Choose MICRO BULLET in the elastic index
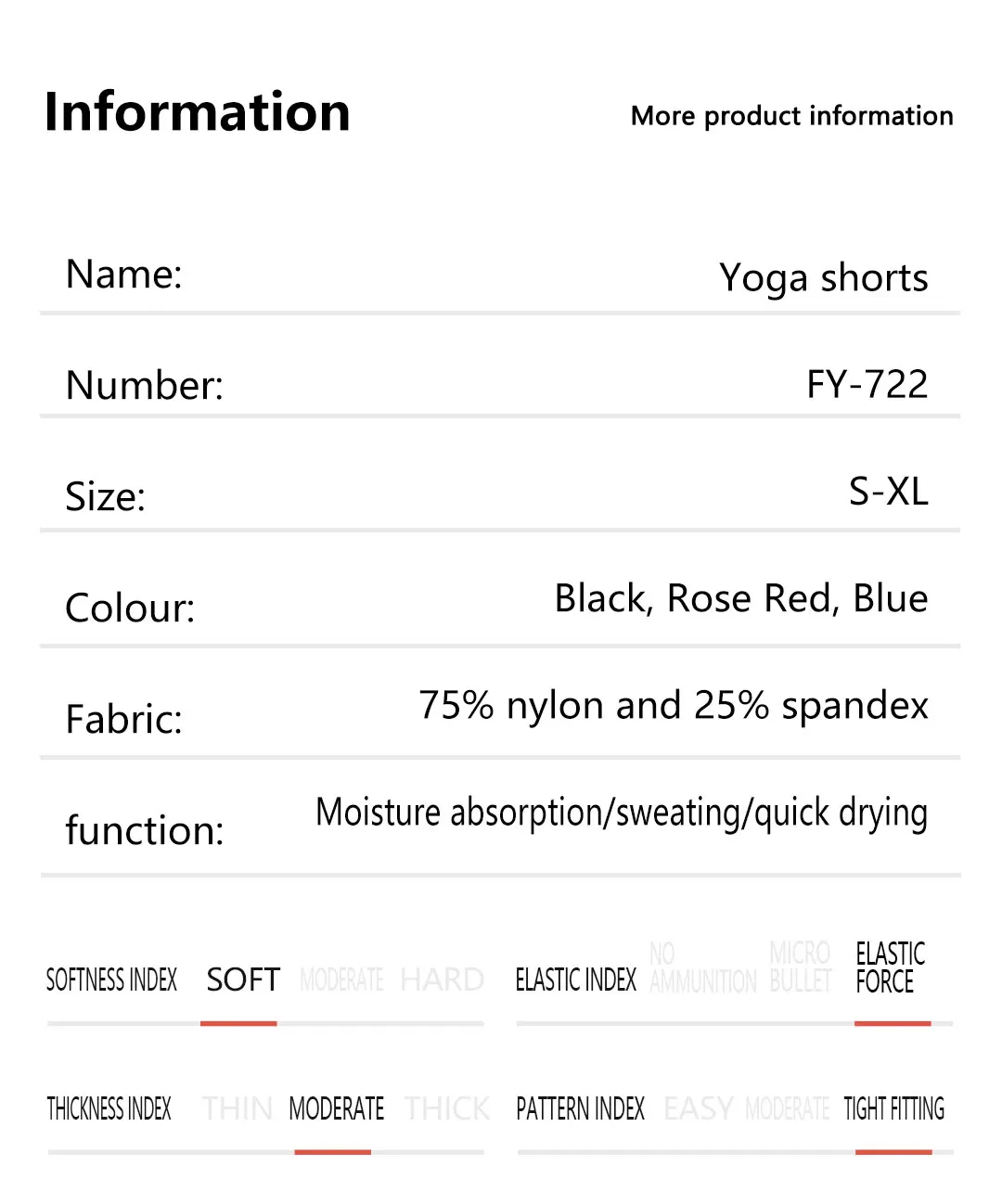 click(800, 967)
